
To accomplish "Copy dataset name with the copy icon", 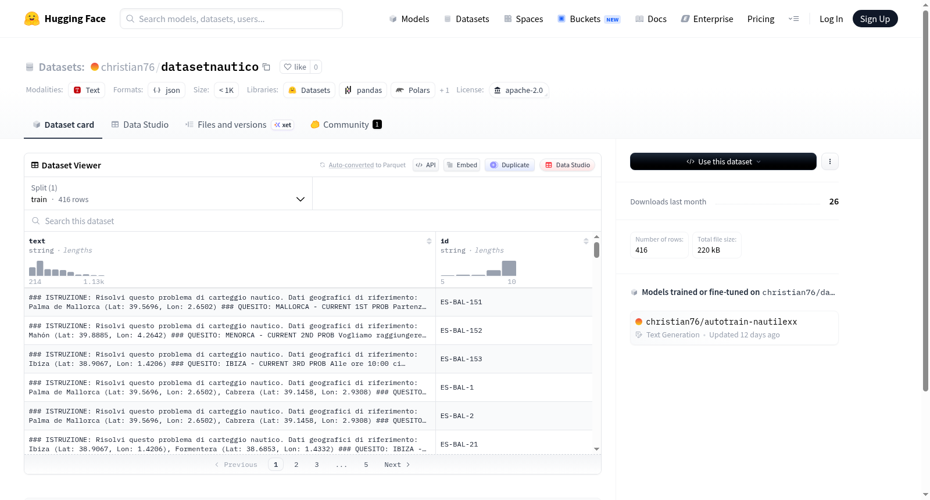I will pyautogui.click(x=266, y=67).
